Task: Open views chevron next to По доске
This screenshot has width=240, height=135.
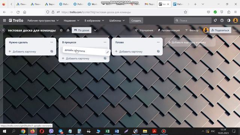Action: coord(95,30)
